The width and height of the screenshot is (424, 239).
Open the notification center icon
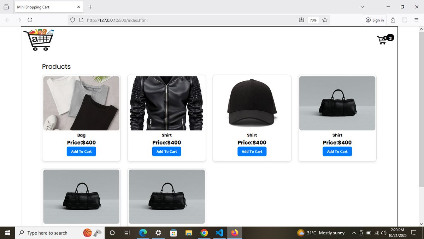pos(414,233)
